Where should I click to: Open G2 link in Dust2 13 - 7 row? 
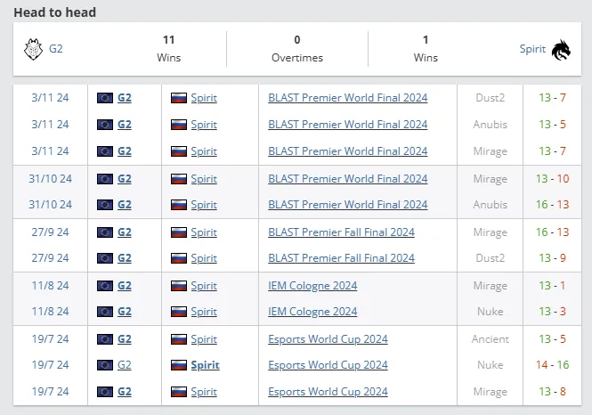pos(125,98)
